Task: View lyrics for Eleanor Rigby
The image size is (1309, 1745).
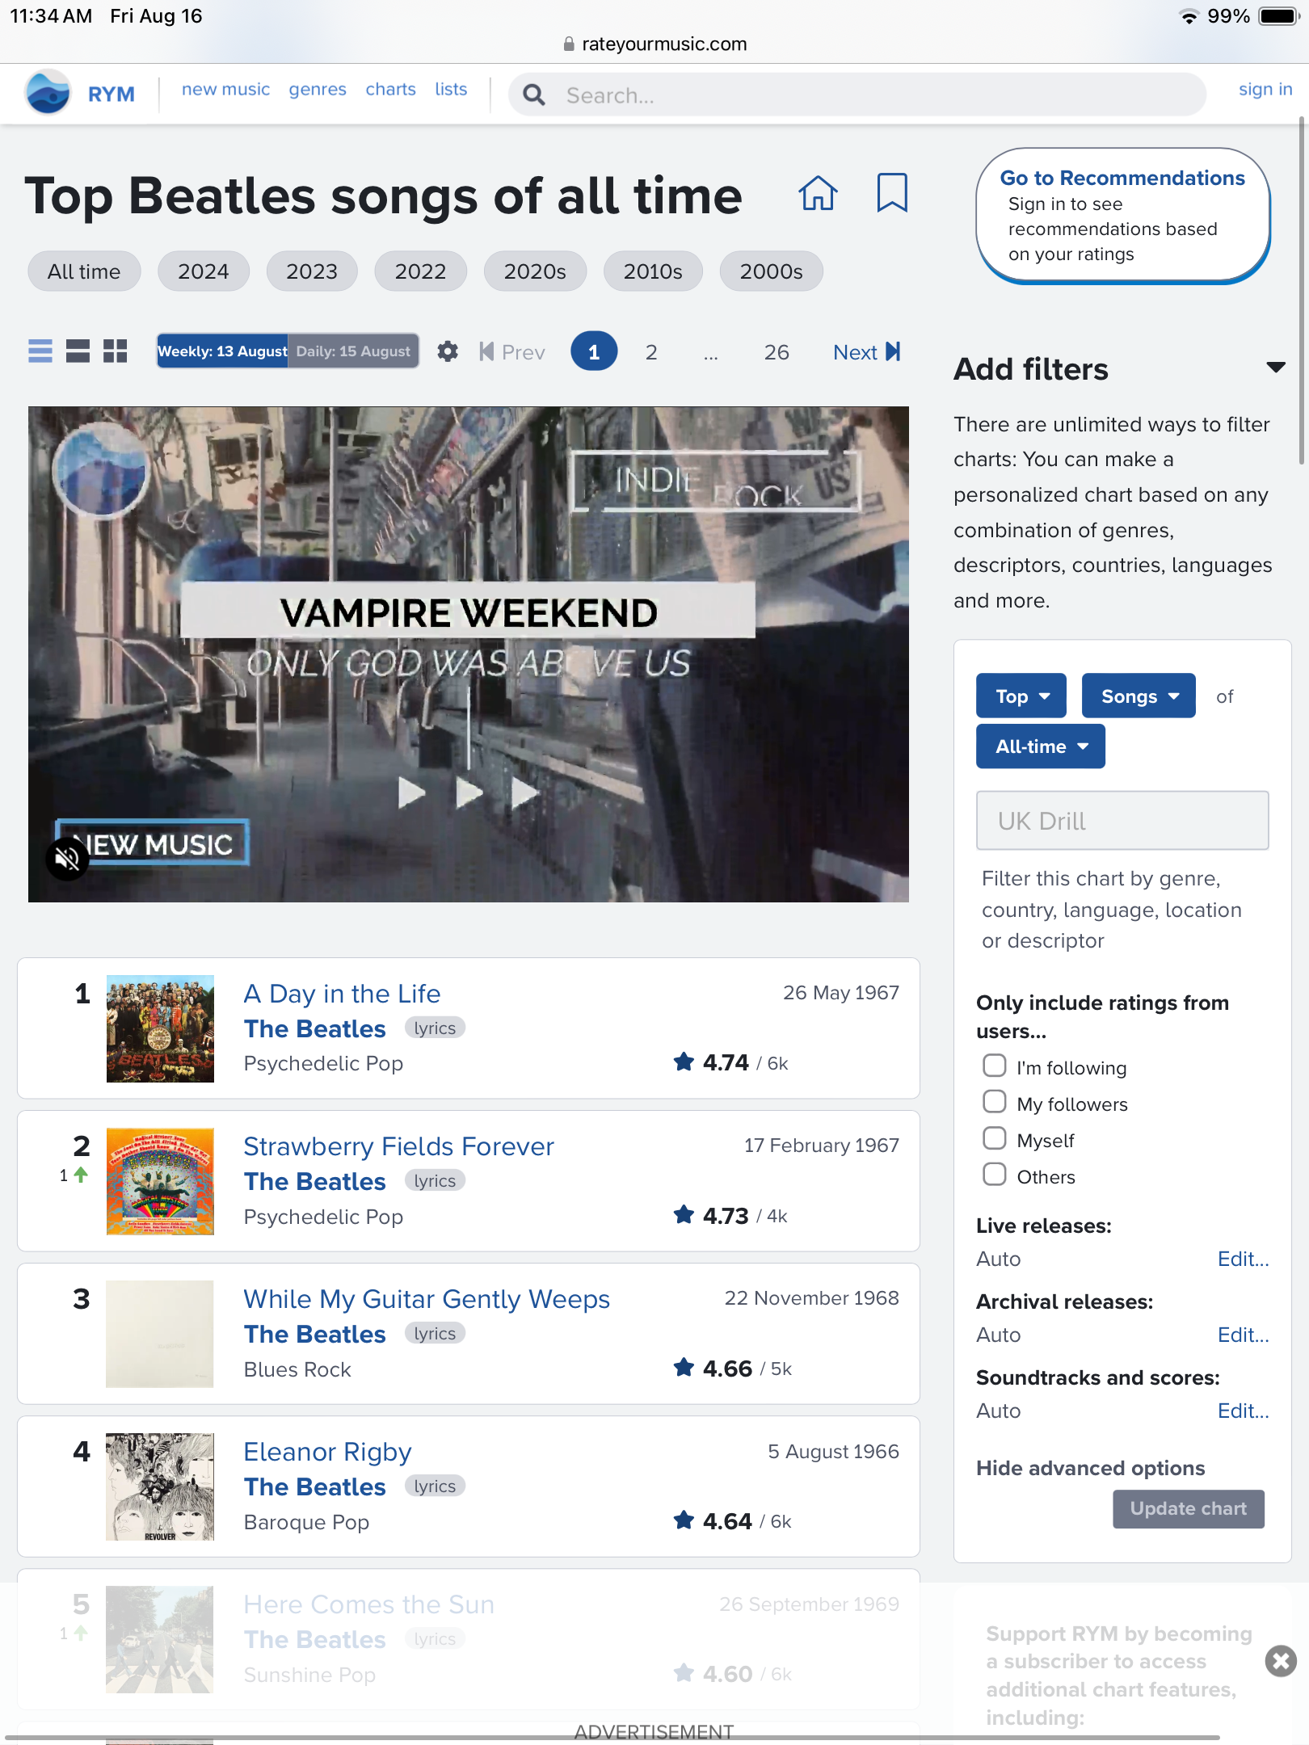Action: tap(435, 1486)
